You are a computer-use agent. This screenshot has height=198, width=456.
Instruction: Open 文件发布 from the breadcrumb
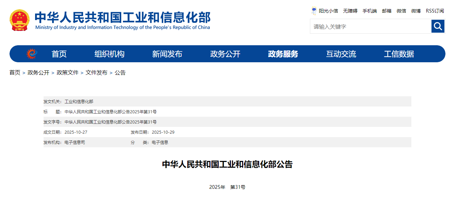click(96, 72)
